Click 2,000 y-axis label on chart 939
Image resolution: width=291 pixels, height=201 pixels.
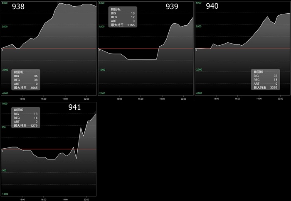(101, 3)
